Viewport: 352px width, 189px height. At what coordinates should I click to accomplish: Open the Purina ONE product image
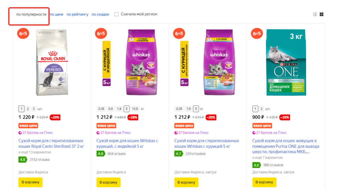pyautogui.click(x=286, y=63)
